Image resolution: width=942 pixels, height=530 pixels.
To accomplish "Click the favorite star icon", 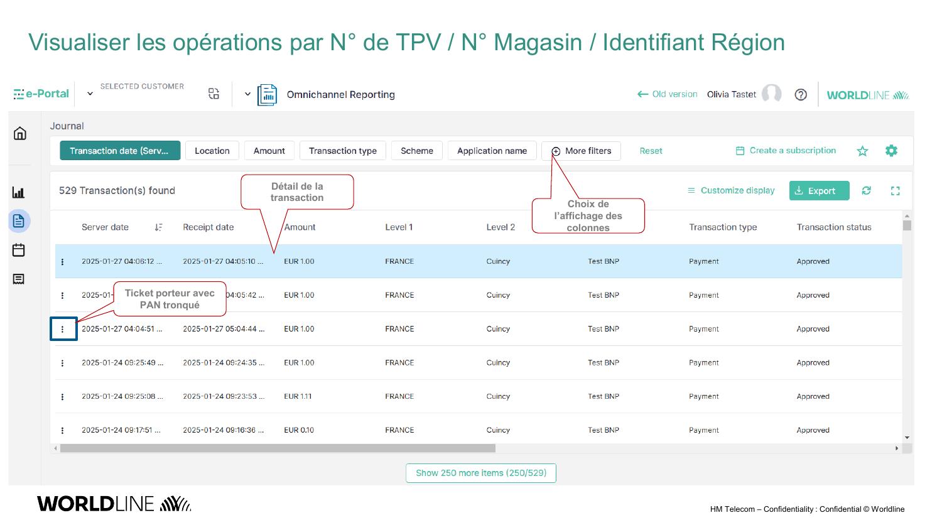I will point(862,151).
